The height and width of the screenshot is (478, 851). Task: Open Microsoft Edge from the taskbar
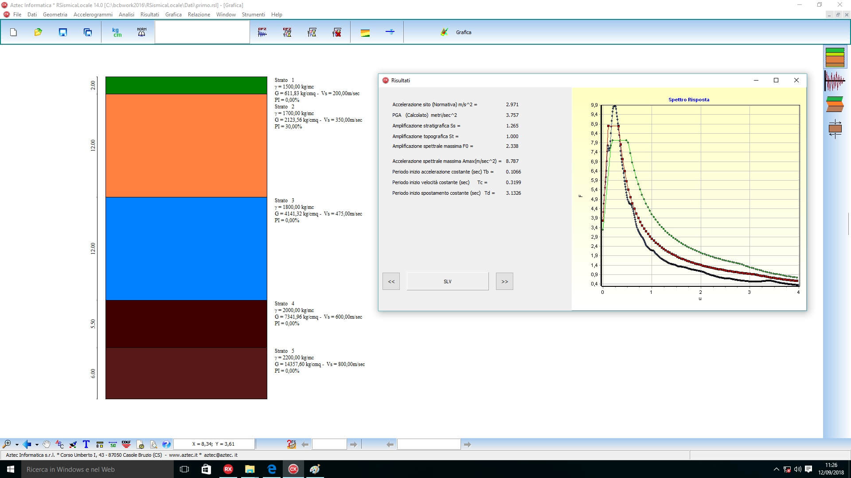coord(272,469)
